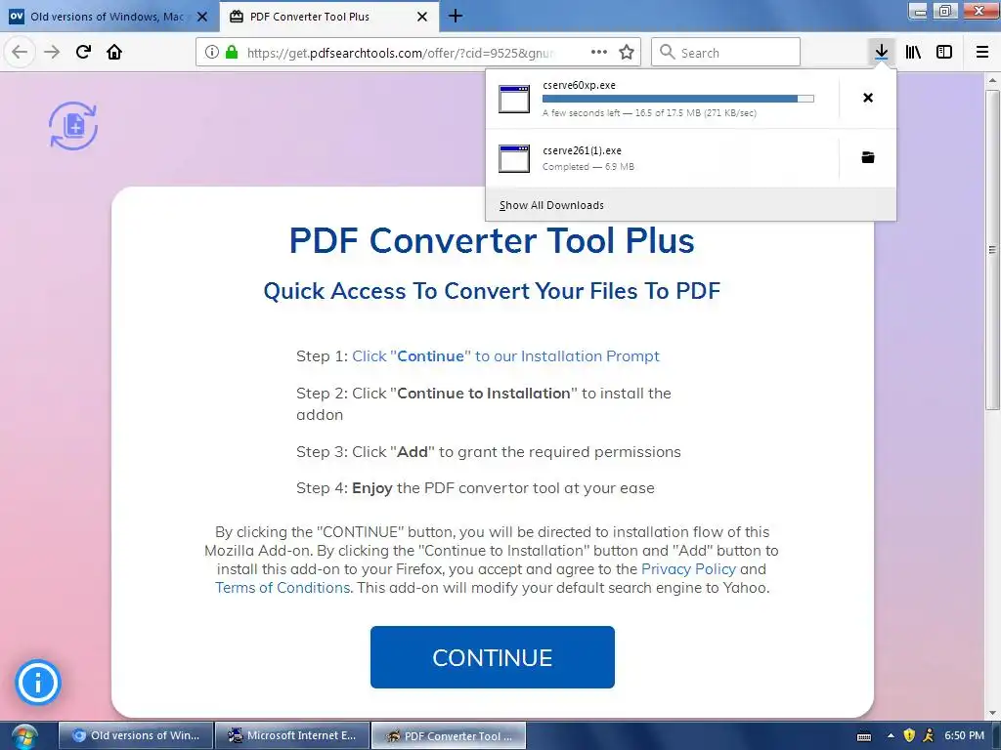The height and width of the screenshot is (750, 1001).
Task: Click 'Quick Access To Convert Your Files To PDF'
Action: click(492, 291)
